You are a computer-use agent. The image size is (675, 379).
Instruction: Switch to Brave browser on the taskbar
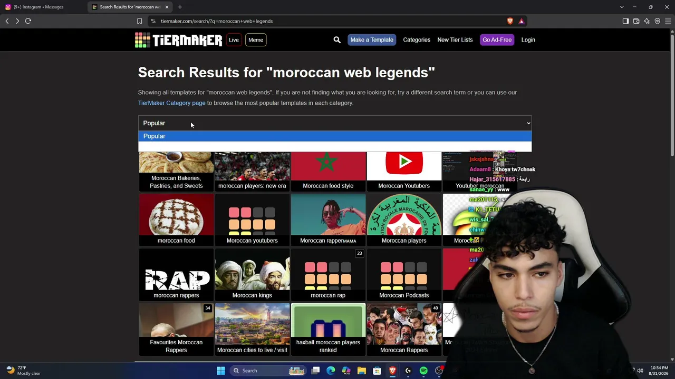[392, 371]
